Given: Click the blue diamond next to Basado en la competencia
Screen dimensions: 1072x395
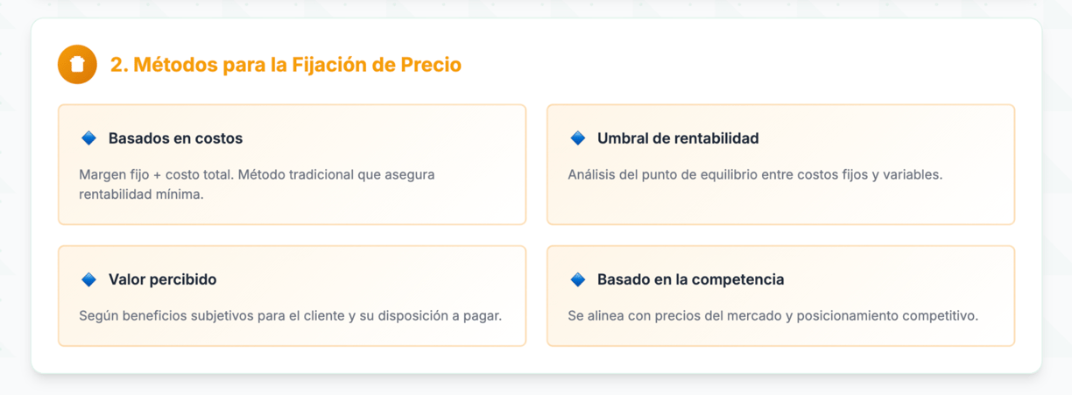Looking at the screenshot, I should click(x=577, y=279).
